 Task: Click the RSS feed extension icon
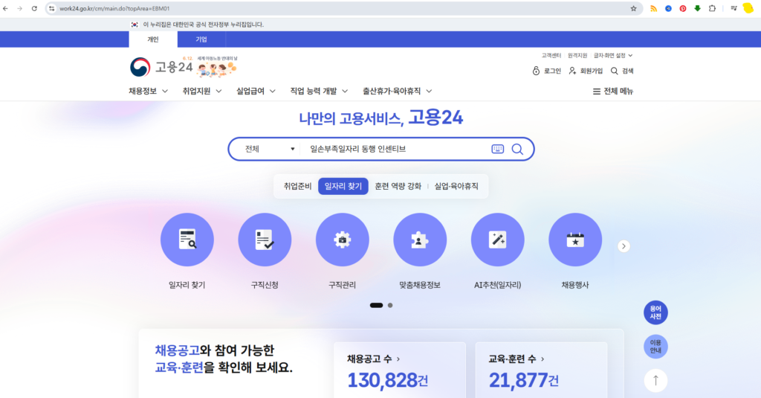[x=654, y=8]
